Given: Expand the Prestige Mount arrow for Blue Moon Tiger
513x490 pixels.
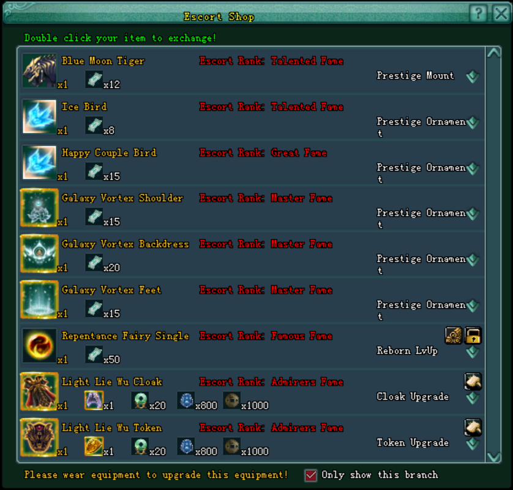Looking at the screenshot, I should 473,77.
